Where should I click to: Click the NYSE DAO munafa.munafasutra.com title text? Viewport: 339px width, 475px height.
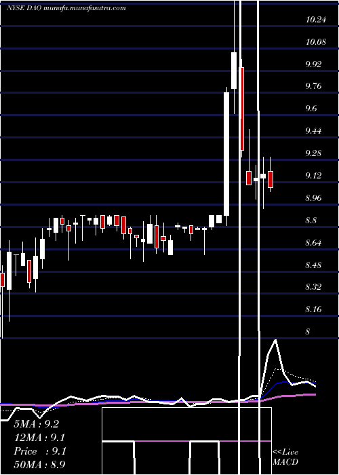click(66, 8)
